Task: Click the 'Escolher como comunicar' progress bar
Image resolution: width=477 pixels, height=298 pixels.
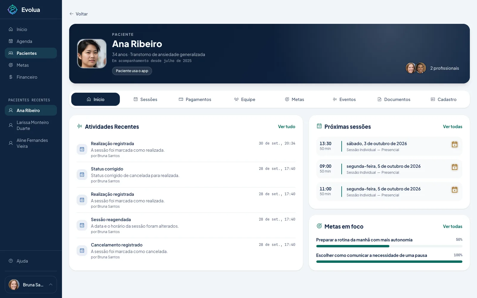Action: point(389,262)
